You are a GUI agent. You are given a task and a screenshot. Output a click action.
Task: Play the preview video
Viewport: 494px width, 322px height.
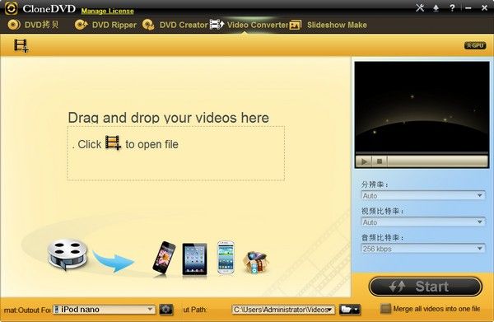tap(364, 161)
